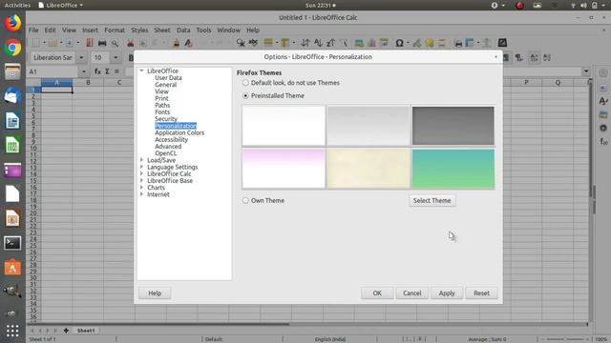Image resolution: width=611 pixels, height=343 pixels.
Task: Select OpenCL in options tree
Action: (x=166, y=153)
